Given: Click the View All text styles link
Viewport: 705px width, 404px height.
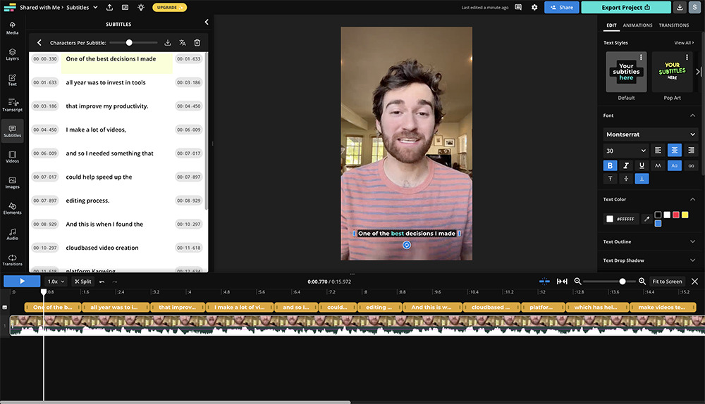Looking at the screenshot, I should coord(684,43).
